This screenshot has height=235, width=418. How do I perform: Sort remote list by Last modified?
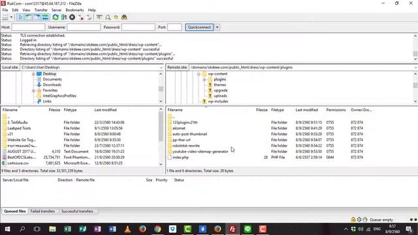[x=307, y=110]
